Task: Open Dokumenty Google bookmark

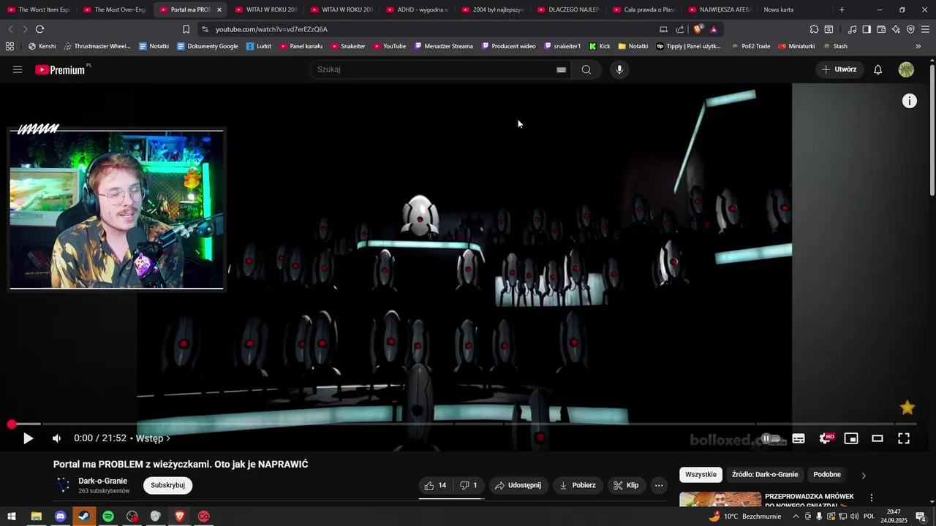Action: (207, 46)
